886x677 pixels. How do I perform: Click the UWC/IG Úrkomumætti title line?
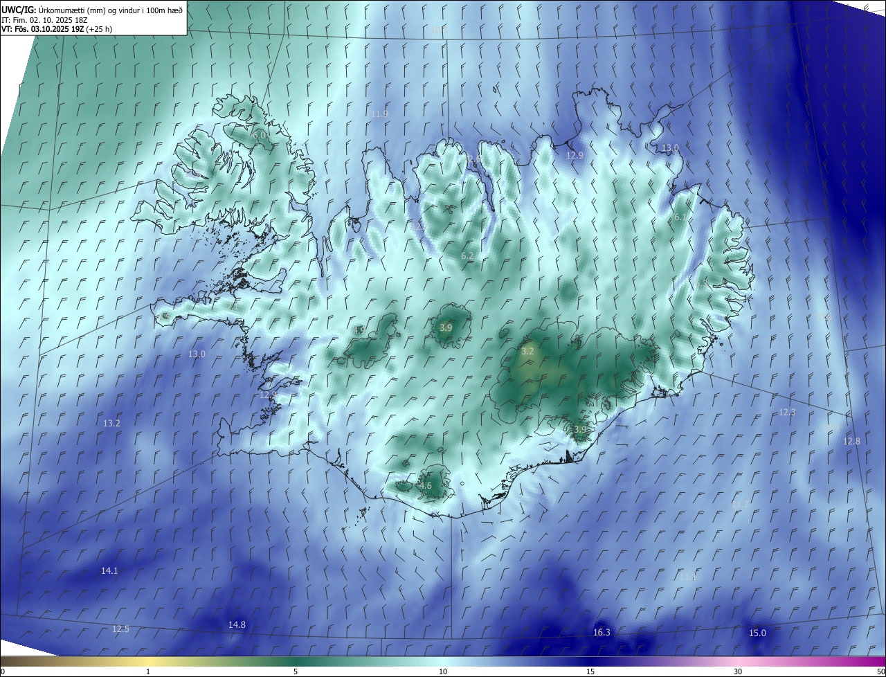click(x=91, y=9)
